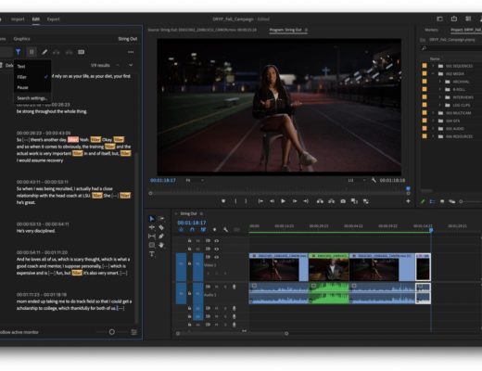Click the Mark Out bracket button
The image size is (482, 371).
pos(246,201)
